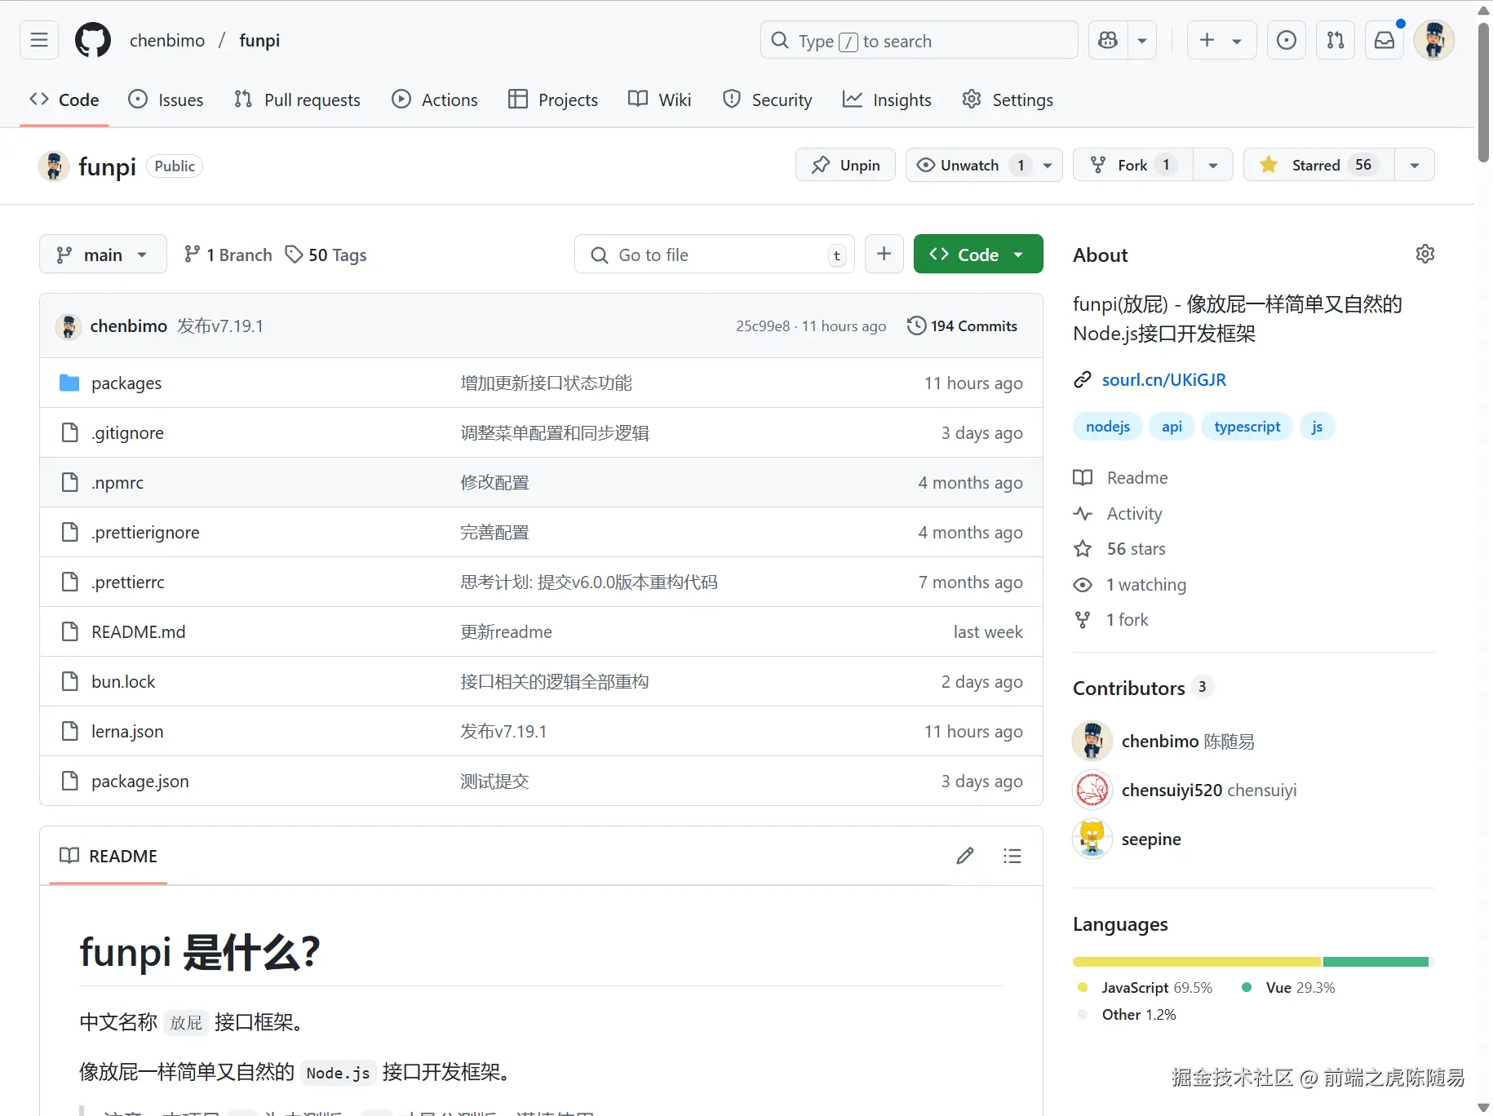Open the Activity link
The width and height of the screenshot is (1493, 1116).
[1118, 514]
